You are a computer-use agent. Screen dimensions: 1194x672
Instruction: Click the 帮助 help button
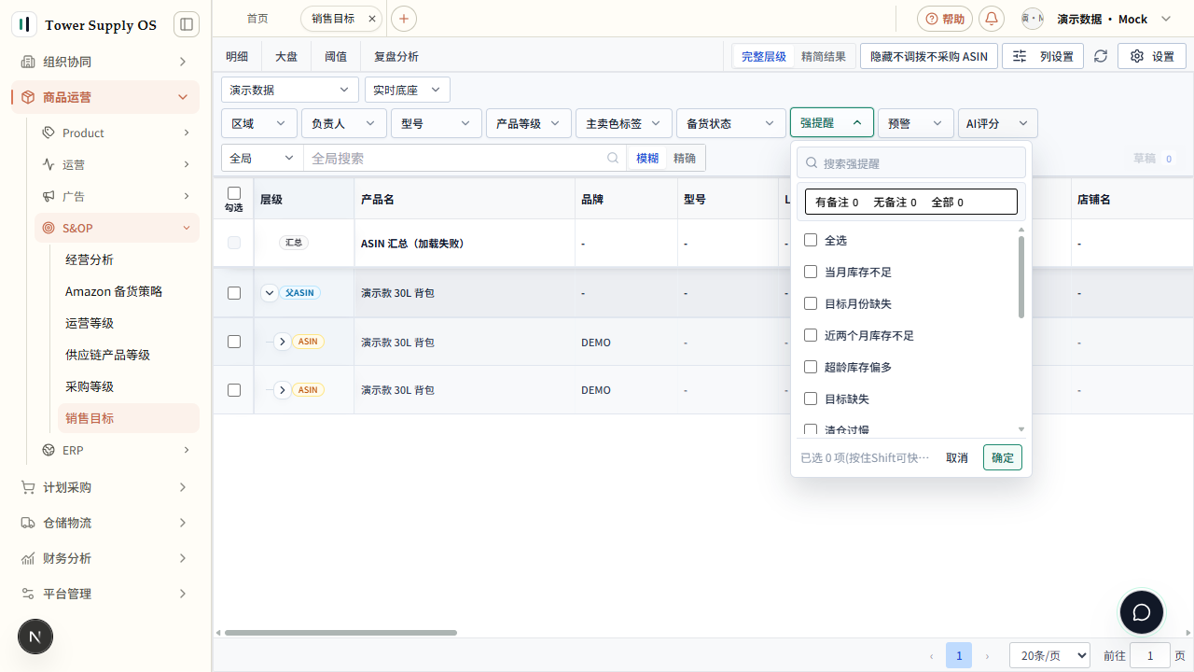point(945,19)
